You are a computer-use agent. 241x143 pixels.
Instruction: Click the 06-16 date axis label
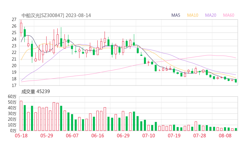click(98, 136)
